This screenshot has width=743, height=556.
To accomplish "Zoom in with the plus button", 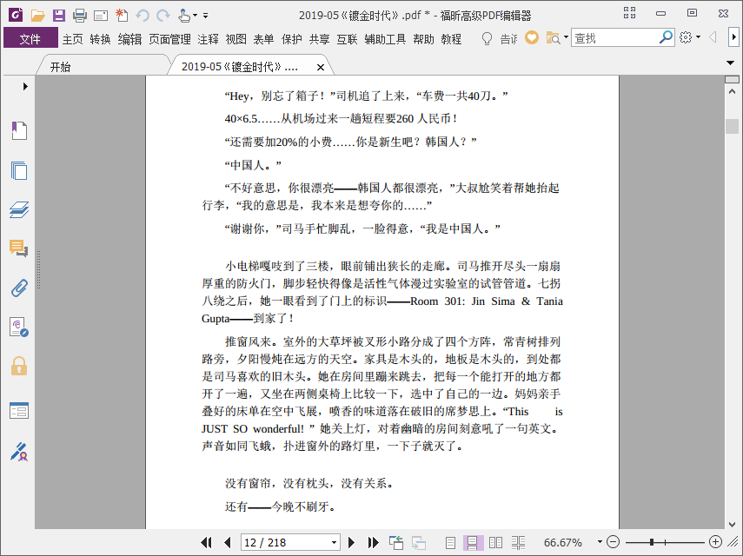I will [x=715, y=542].
